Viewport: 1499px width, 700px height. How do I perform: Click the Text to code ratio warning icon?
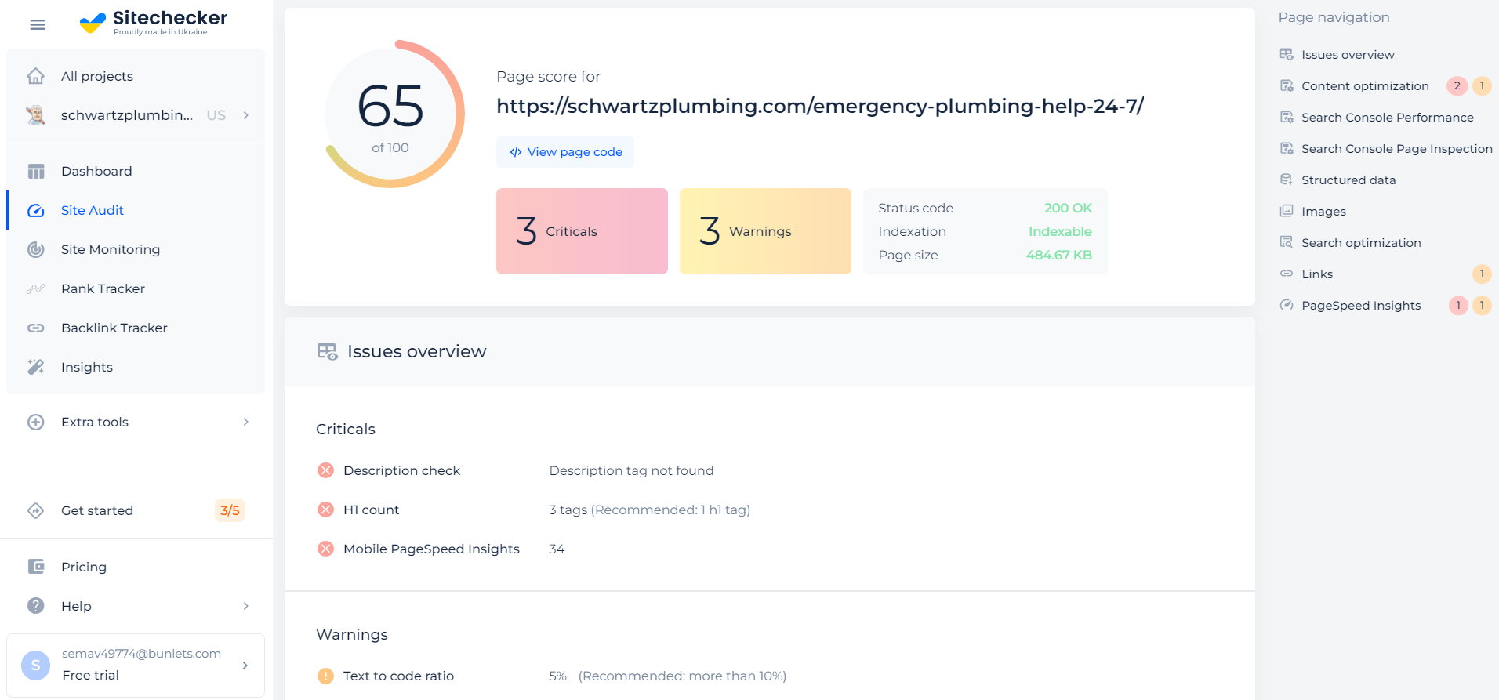325,676
